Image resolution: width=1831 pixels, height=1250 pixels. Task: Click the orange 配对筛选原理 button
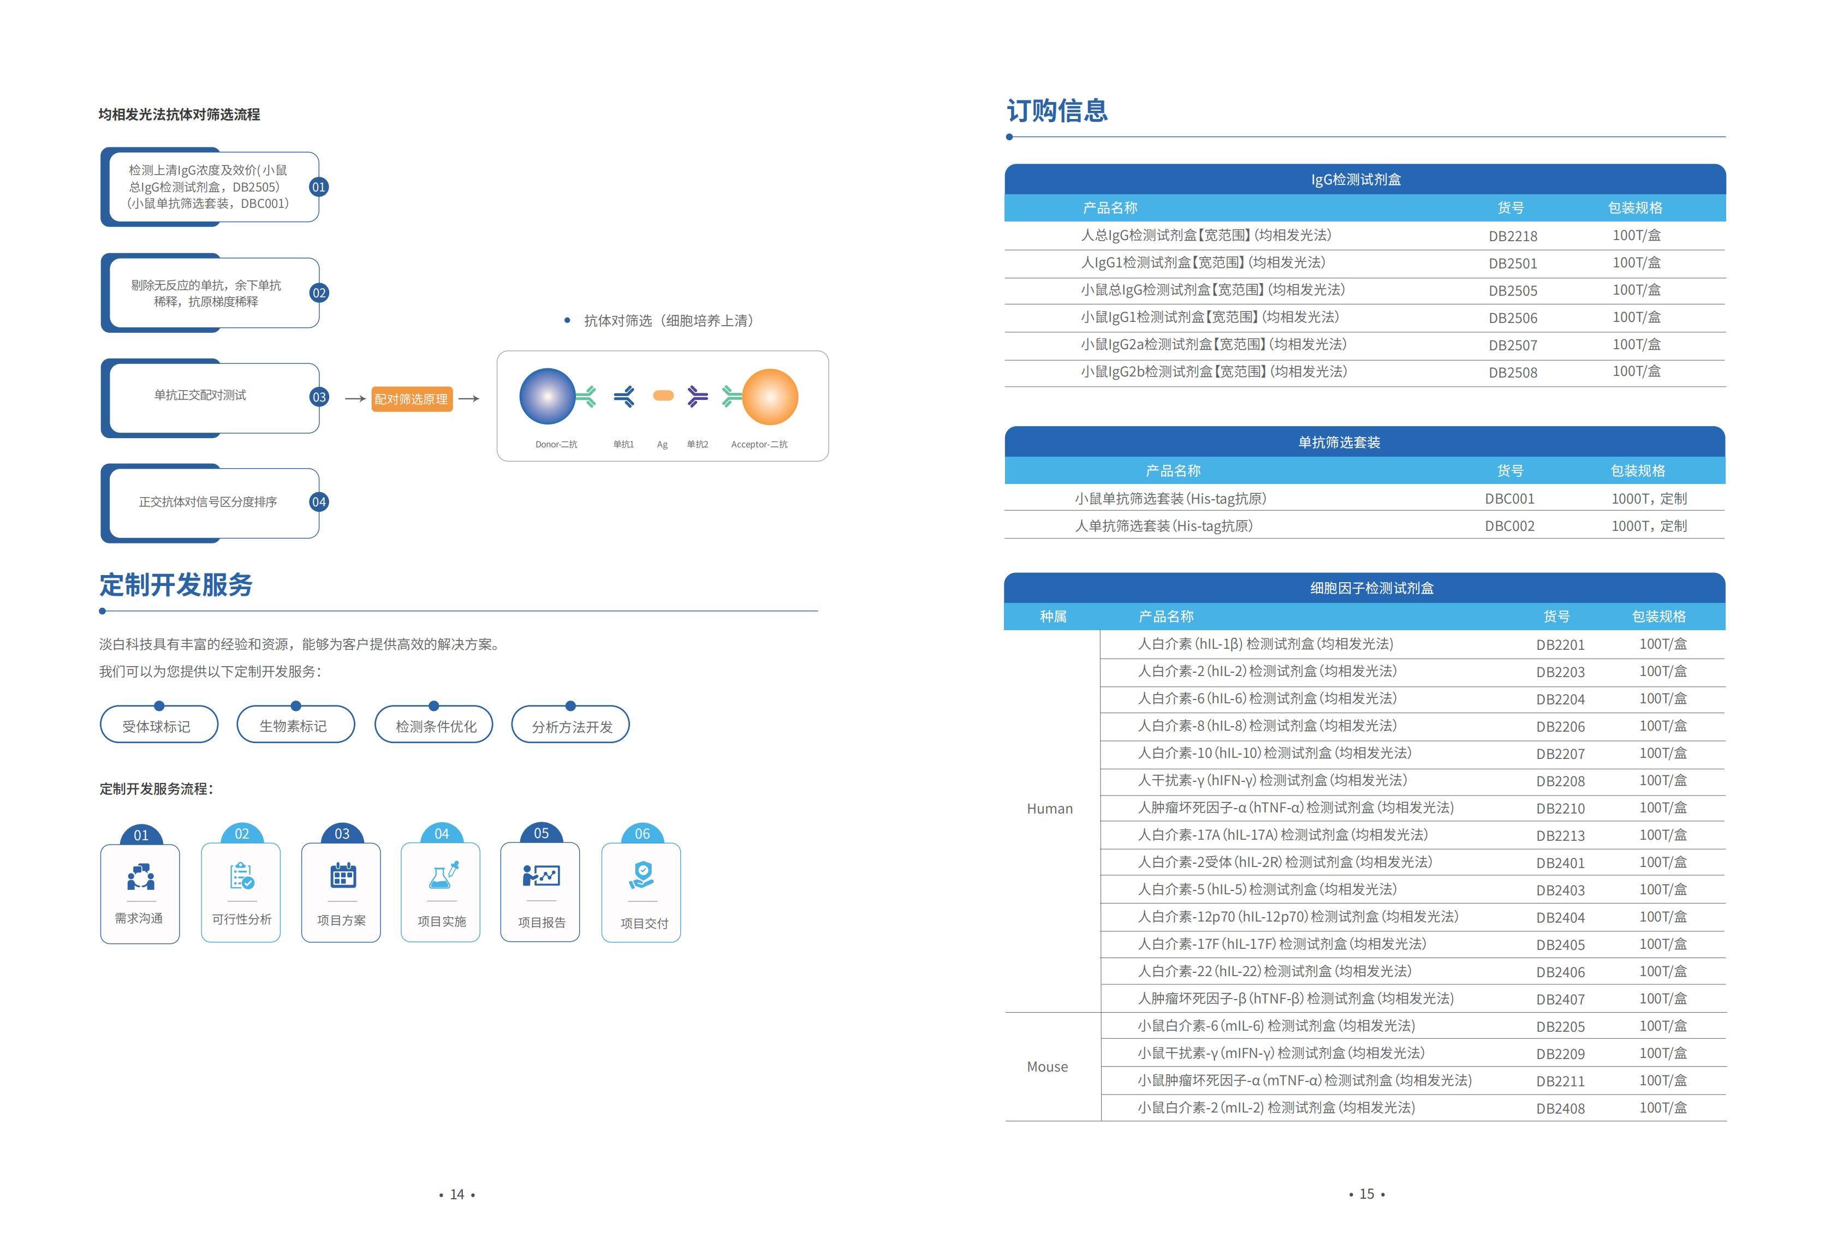[x=411, y=398]
